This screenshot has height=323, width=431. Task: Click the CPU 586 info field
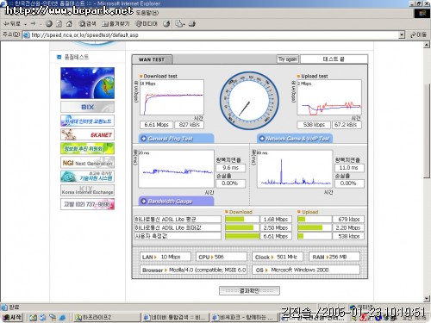pyautogui.click(x=222, y=257)
